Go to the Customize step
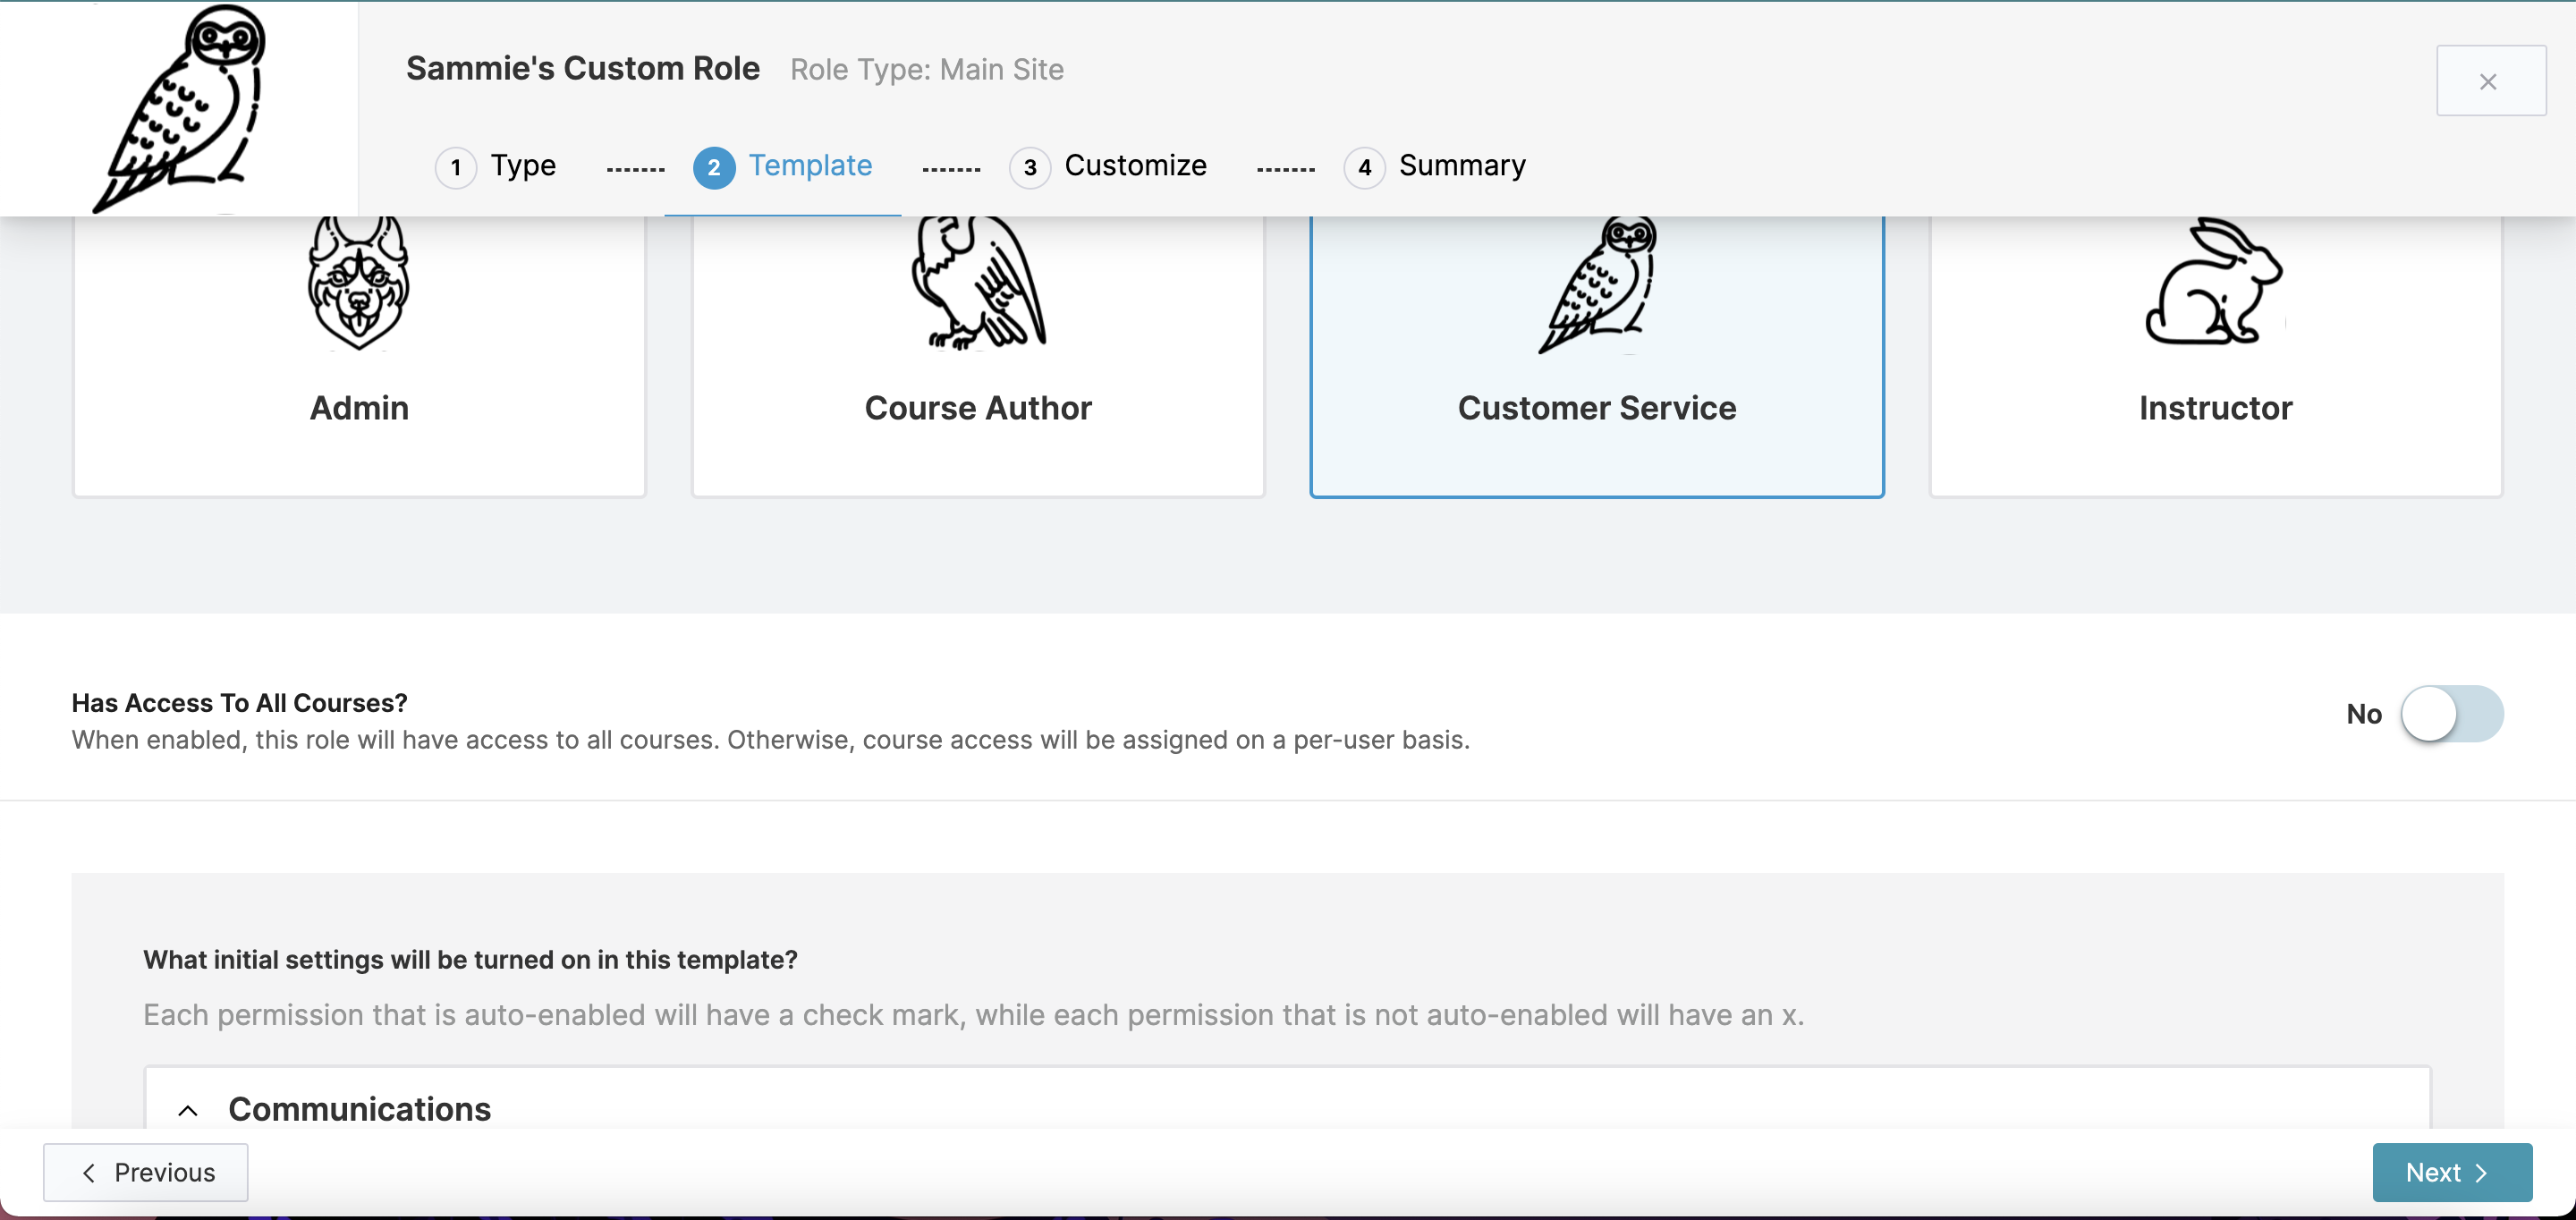 coord(1108,166)
